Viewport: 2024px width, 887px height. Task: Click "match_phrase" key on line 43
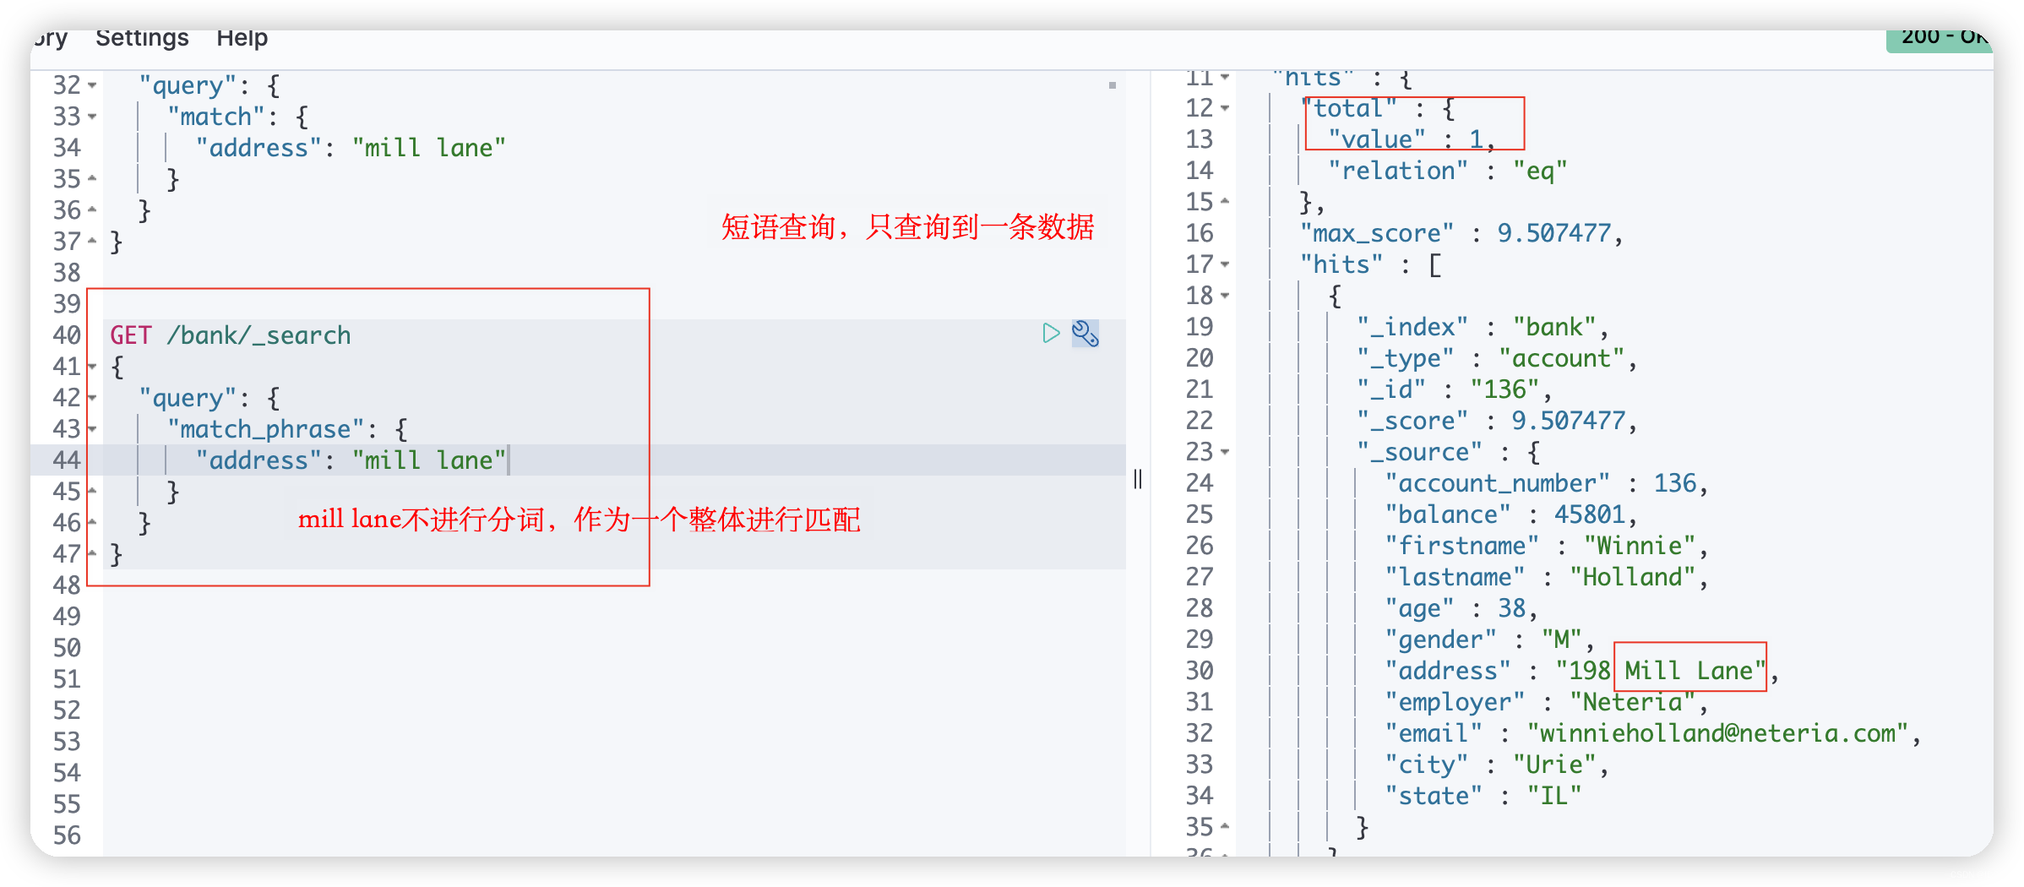(268, 429)
